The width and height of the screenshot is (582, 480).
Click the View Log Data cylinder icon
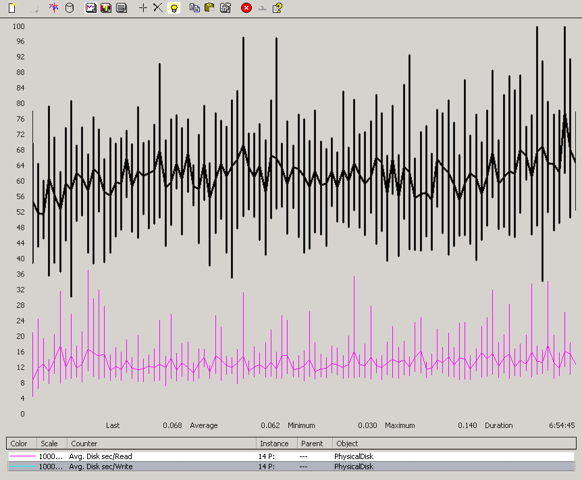[x=69, y=8]
